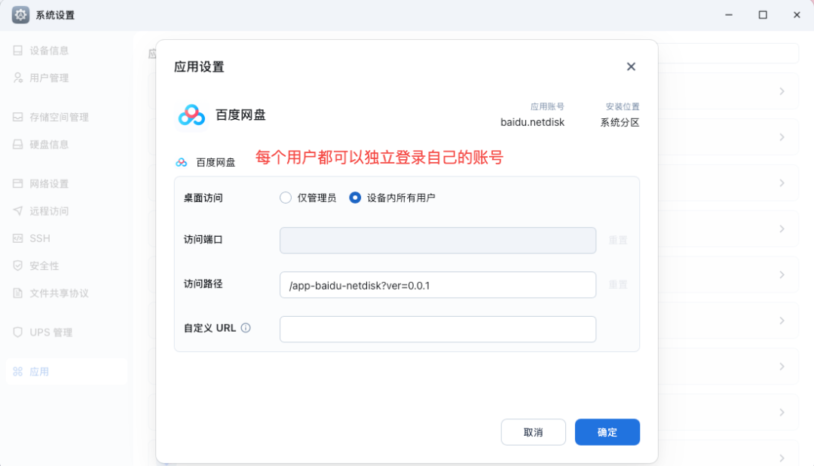Click the 应用 sidebar icon
The height and width of the screenshot is (466, 814).
tap(17, 372)
